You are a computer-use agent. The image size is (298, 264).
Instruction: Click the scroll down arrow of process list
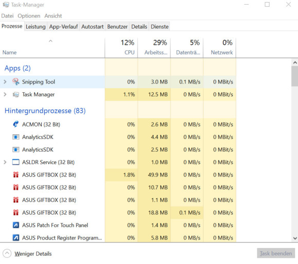pos(295,238)
